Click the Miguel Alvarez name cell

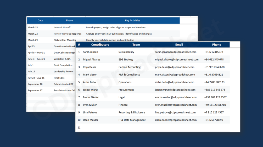(x=91, y=60)
